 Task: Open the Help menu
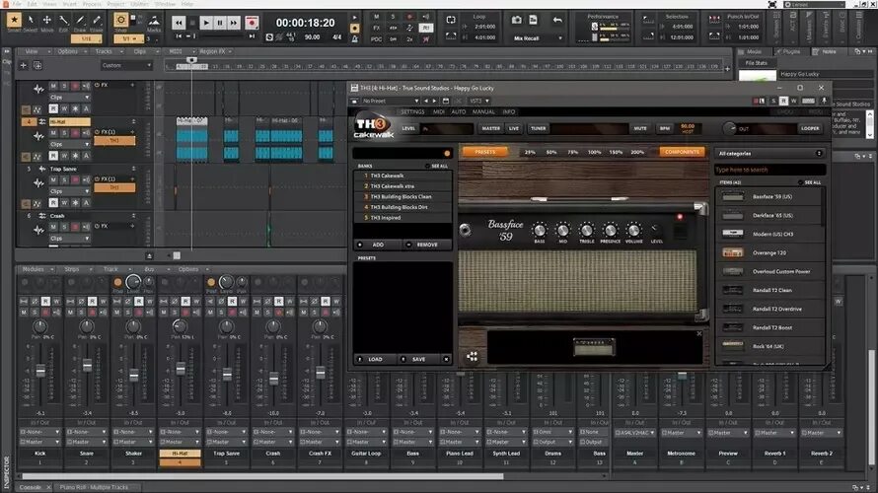point(187,4)
